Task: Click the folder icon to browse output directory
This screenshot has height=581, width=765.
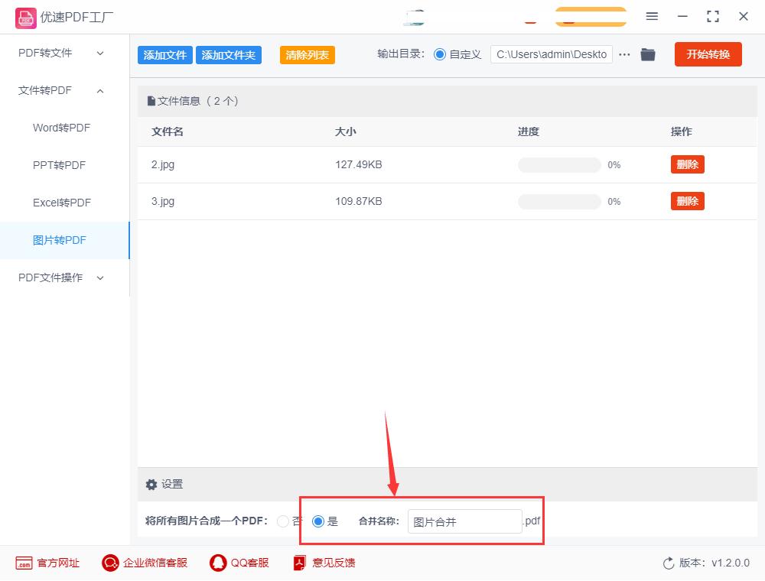Action: tap(647, 54)
